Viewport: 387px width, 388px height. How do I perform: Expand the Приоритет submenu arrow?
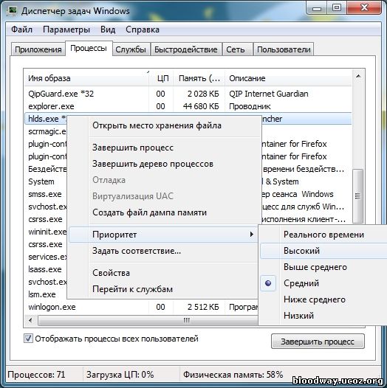pos(251,235)
